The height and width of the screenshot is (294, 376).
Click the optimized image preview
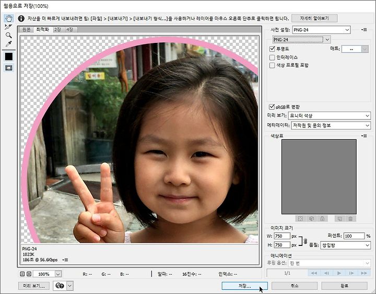click(139, 139)
